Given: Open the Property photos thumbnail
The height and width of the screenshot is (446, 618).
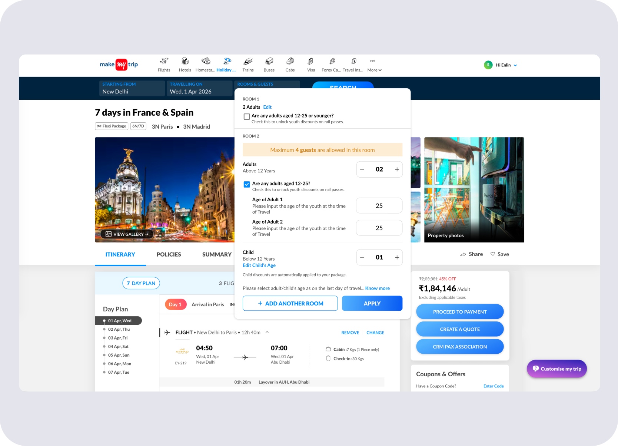Looking at the screenshot, I should pyautogui.click(x=474, y=190).
